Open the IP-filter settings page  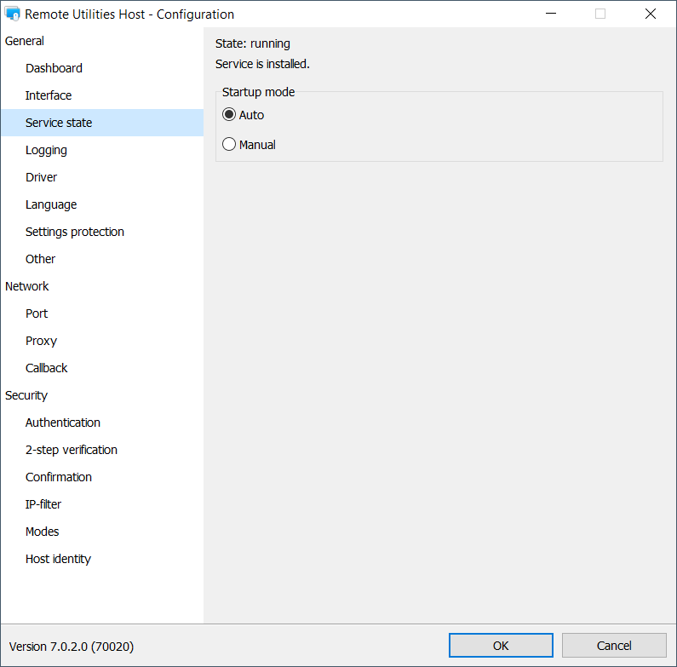[x=102, y=504]
